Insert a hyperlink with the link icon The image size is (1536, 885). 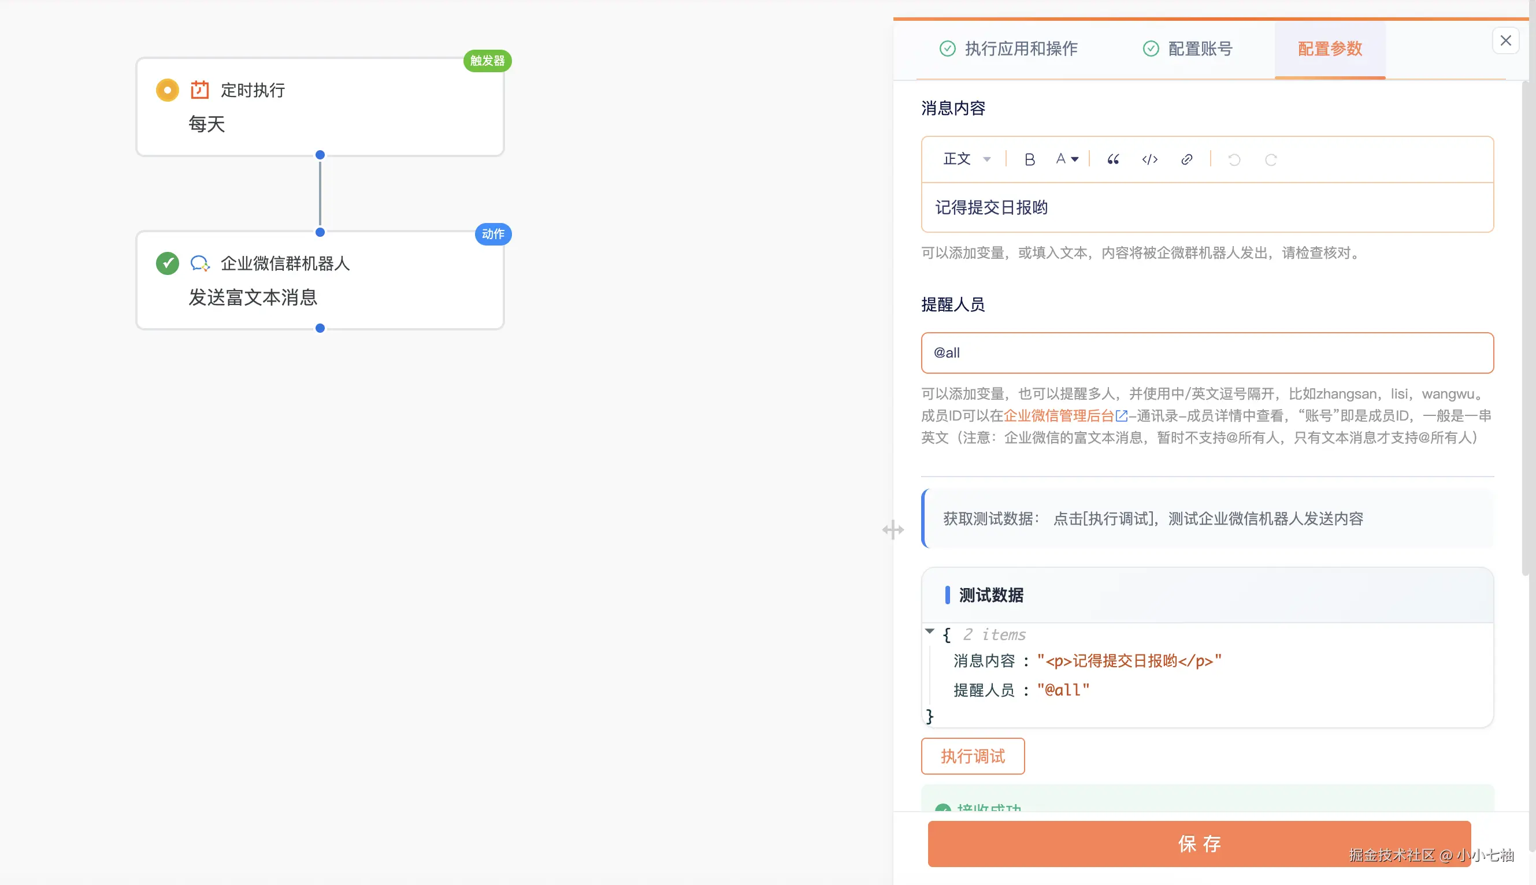pyautogui.click(x=1186, y=159)
